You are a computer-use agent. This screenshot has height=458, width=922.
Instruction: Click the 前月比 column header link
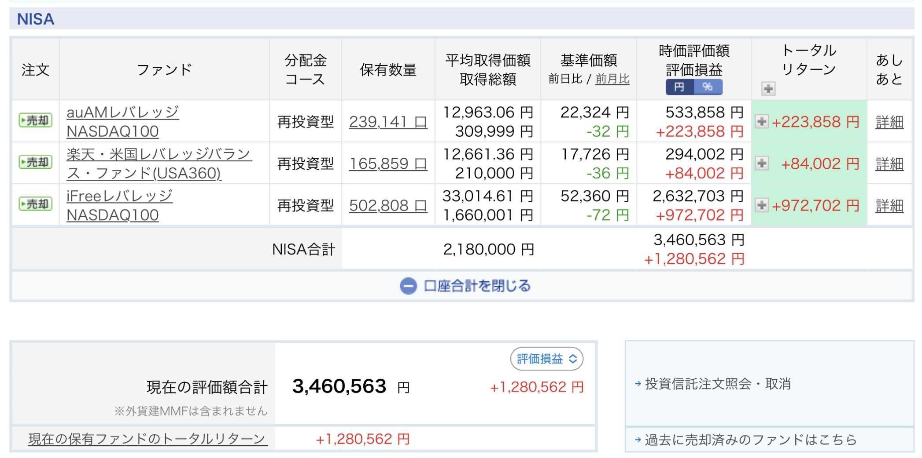612,79
